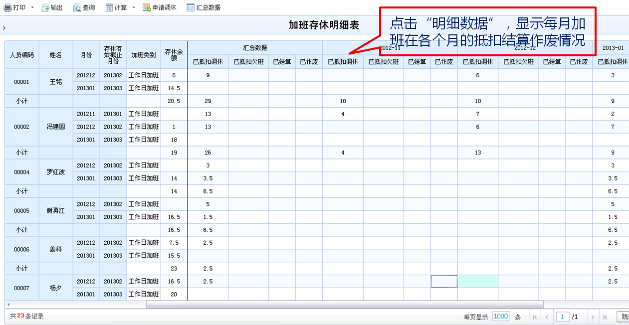Image resolution: width=629 pixels, height=325 pixels.
Task: Select employee code 00004 cell
Action: click(22, 172)
